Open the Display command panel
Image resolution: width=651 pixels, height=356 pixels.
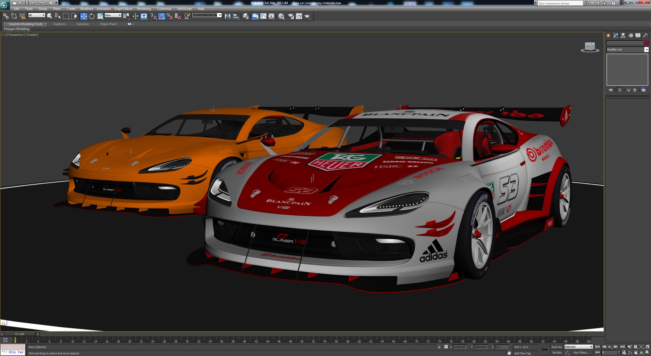coord(638,35)
